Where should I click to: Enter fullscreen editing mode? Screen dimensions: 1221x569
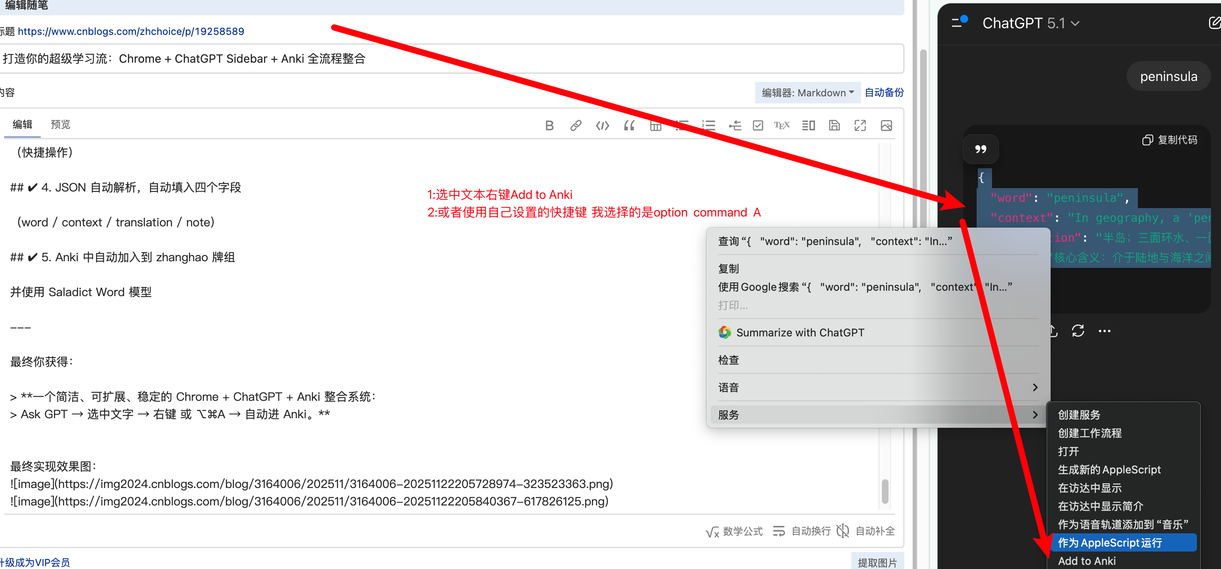860,125
